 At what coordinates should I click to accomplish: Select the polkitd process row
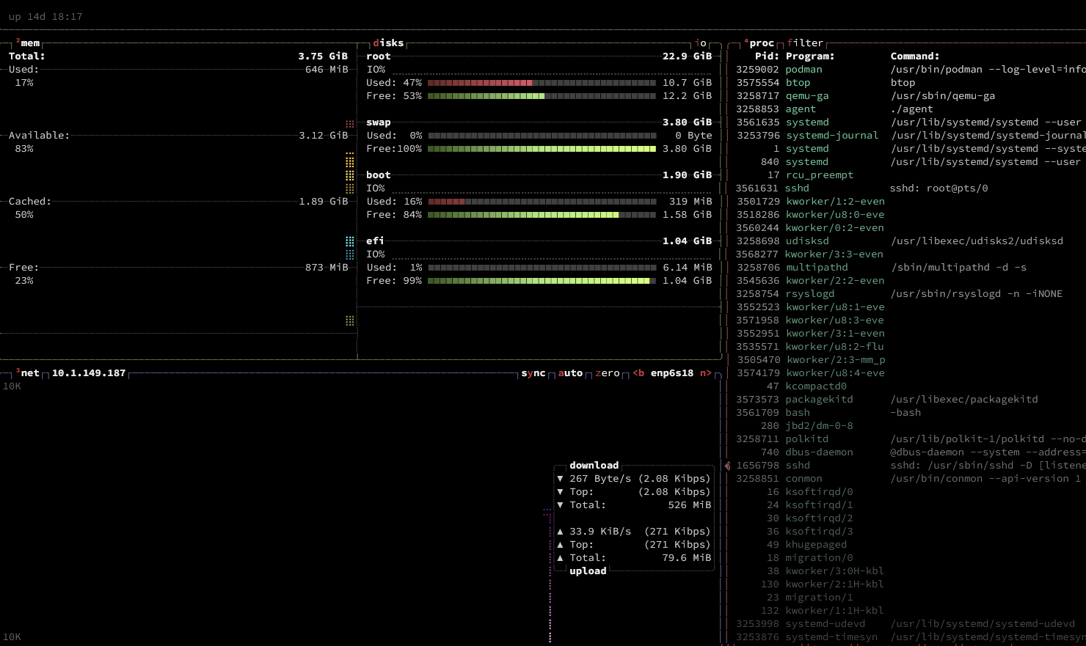coord(910,439)
